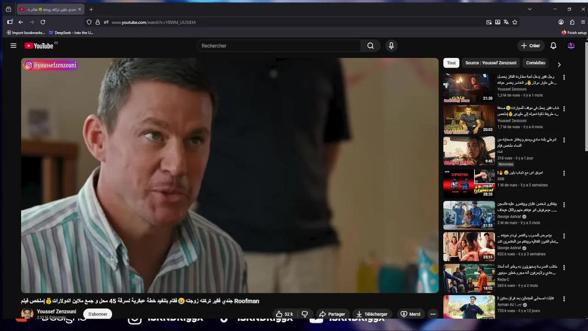Download video with Télécharger button
The width and height of the screenshot is (588, 331).
pyautogui.click(x=372, y=314)
